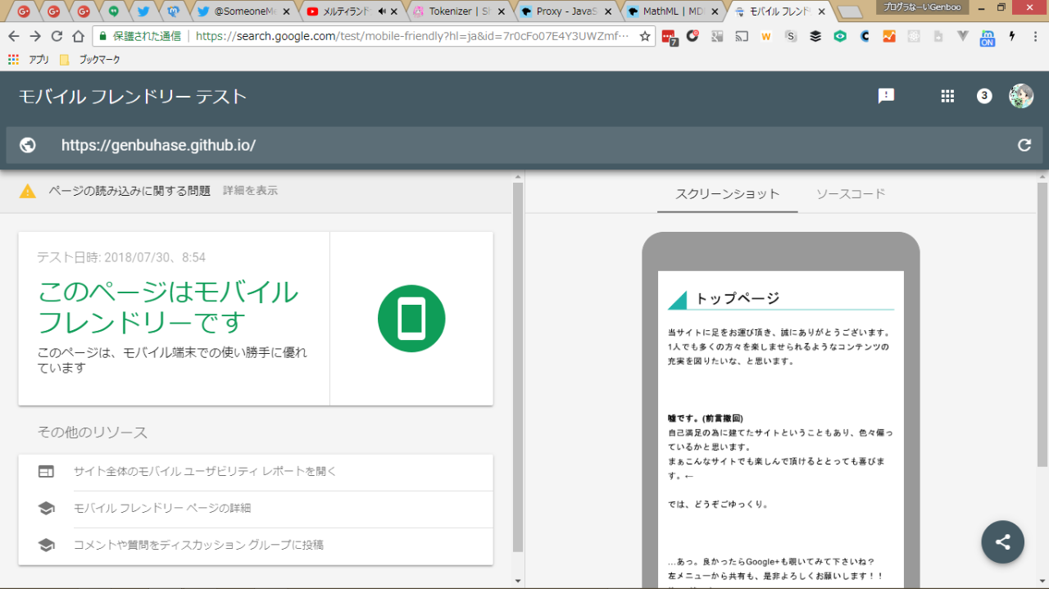Post to discussion group link

[x=198, y=545]
